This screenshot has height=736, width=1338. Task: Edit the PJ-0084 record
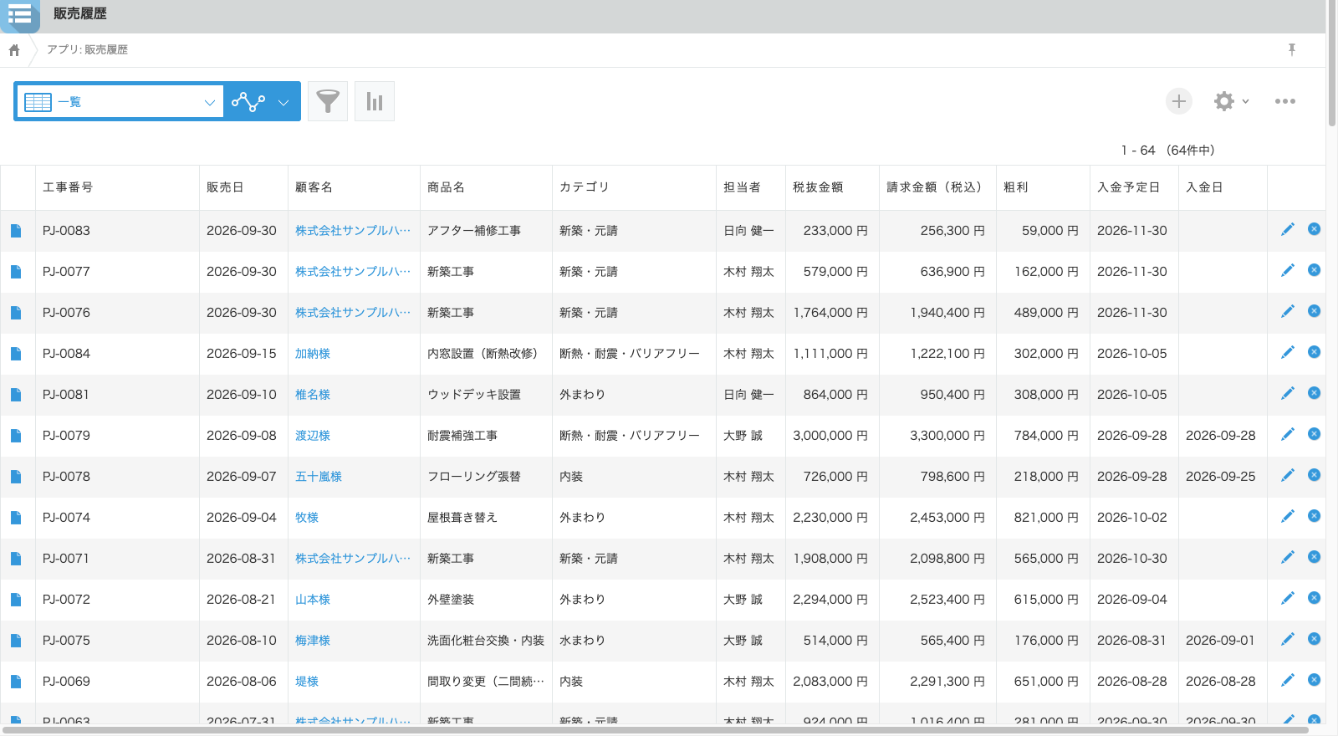coord(1288,352)
